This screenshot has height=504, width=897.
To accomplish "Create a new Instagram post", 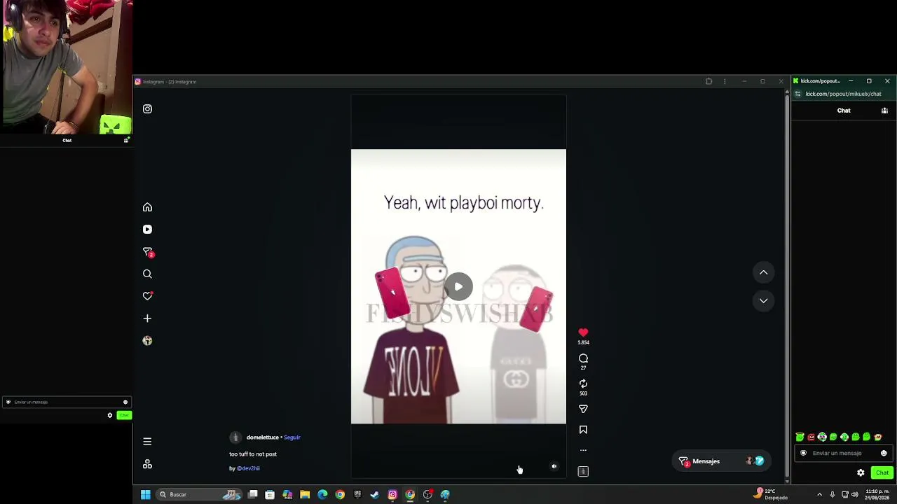I will 147,318.
